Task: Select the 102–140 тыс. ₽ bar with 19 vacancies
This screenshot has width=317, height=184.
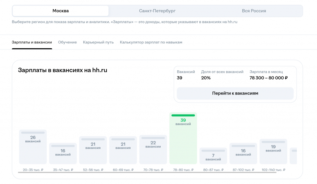Action: click(x=273, y=151)
